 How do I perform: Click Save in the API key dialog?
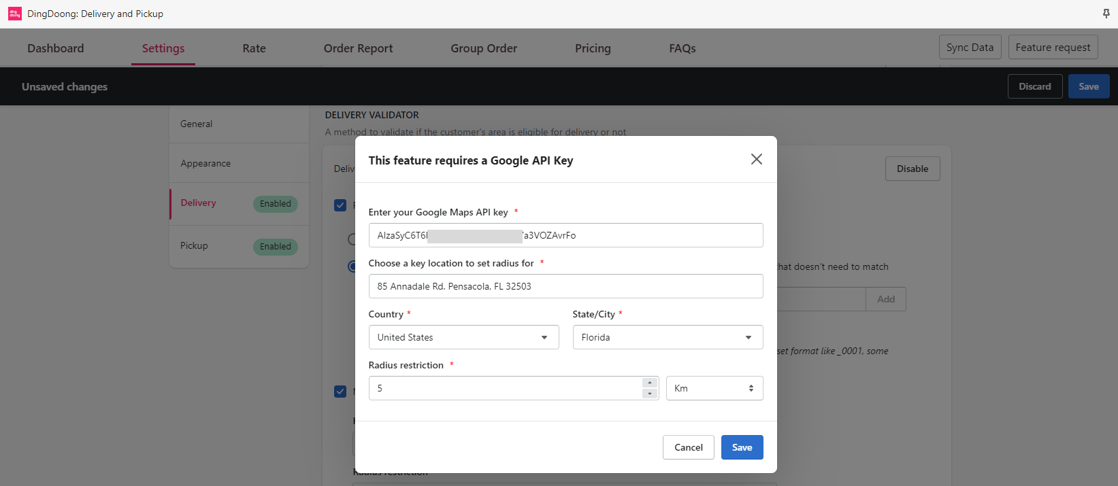[742, 447]
